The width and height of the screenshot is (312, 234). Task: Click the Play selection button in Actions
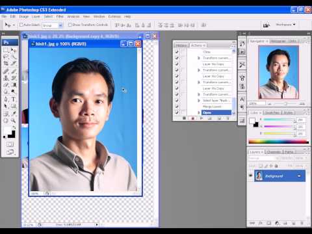click(201, 118)
